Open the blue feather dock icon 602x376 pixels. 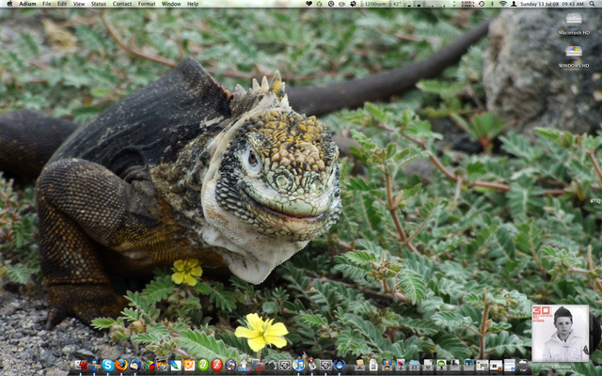[176, 365]
